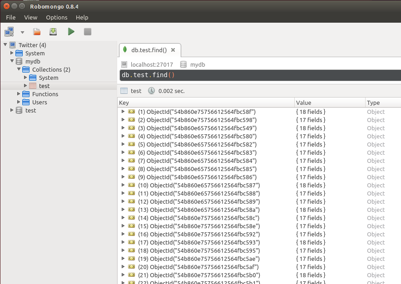Open the connection list dropdown arrow

[x=23, y=32]
